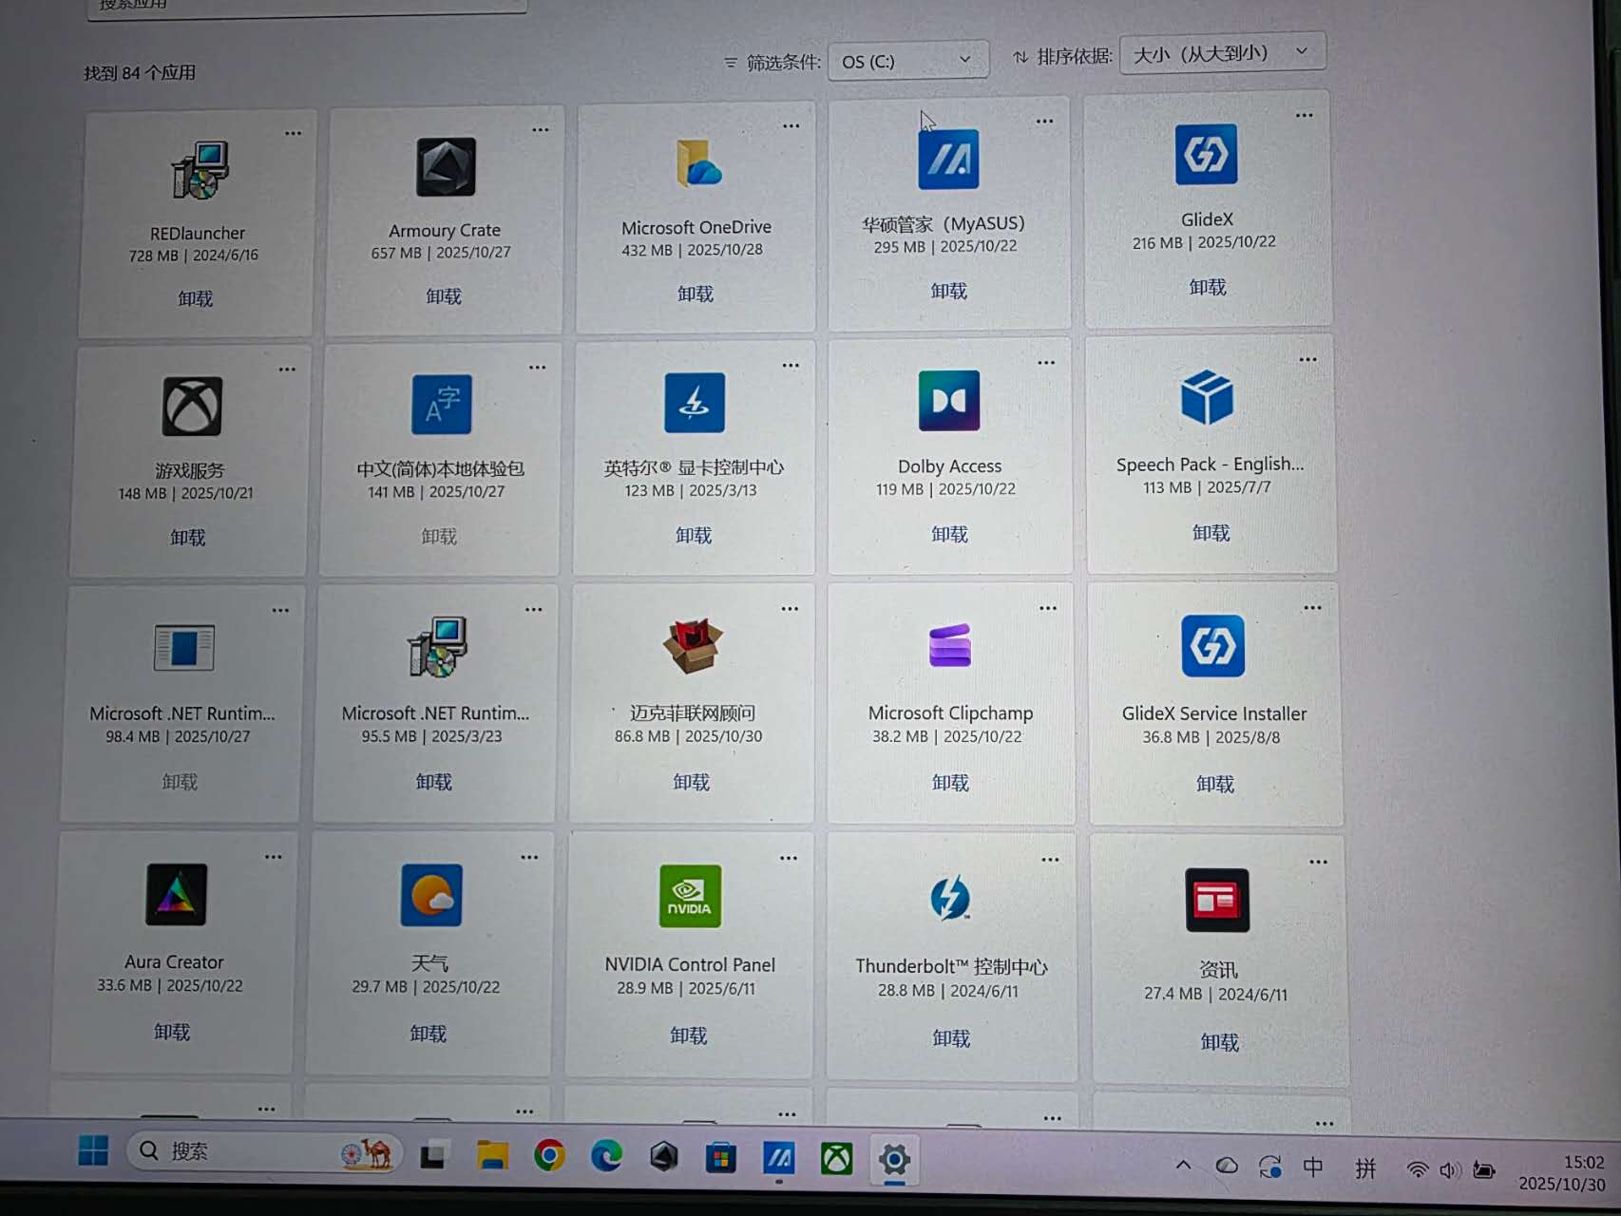The image size is (1621, 1216).
Task: Open more options for GlideX Service Installer
Action: tap(1312, 607)
